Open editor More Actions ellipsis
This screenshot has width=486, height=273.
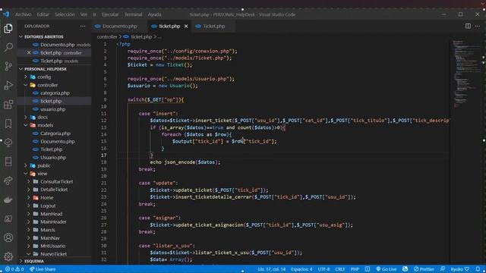point(478,26)
